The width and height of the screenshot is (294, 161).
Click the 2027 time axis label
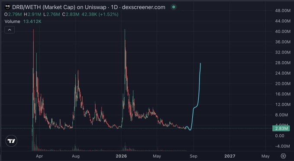[x=230, y=156]
